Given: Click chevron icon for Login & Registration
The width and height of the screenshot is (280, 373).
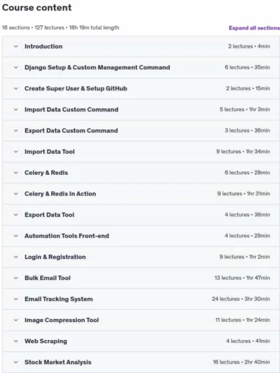Looking at the screenshot, I should pos(16,257).
